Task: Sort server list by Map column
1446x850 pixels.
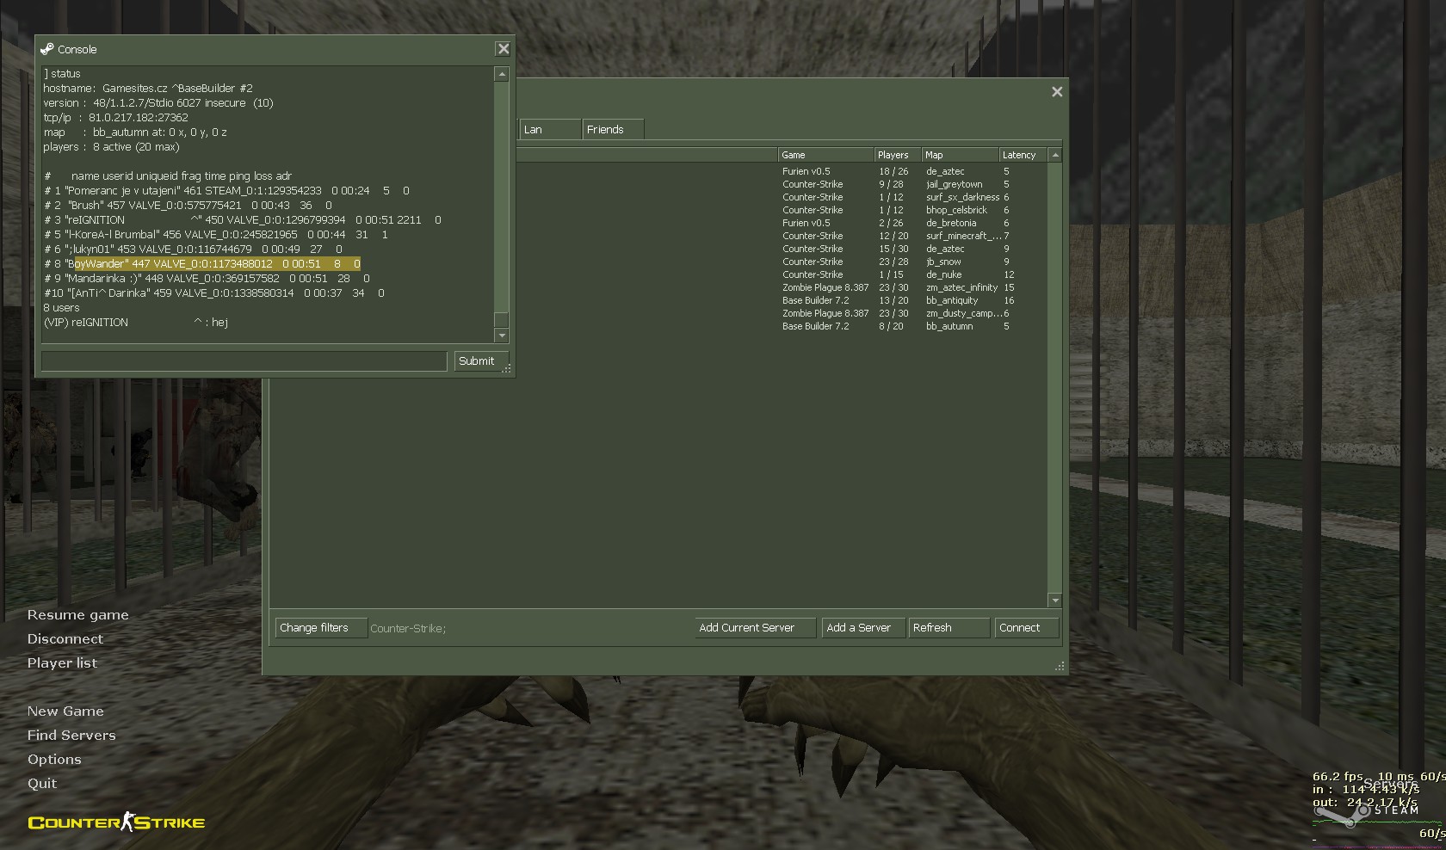Action: pos(961,155)
